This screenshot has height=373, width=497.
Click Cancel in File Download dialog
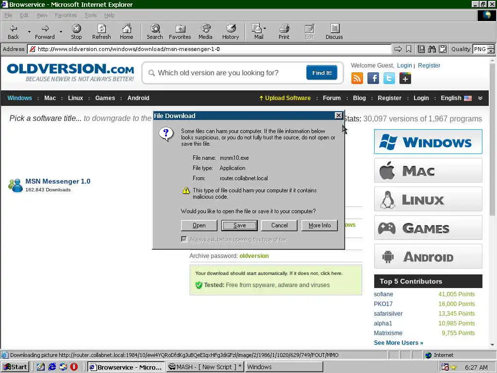279,225
